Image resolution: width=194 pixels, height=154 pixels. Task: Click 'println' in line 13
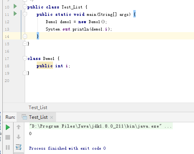[81, 29]
